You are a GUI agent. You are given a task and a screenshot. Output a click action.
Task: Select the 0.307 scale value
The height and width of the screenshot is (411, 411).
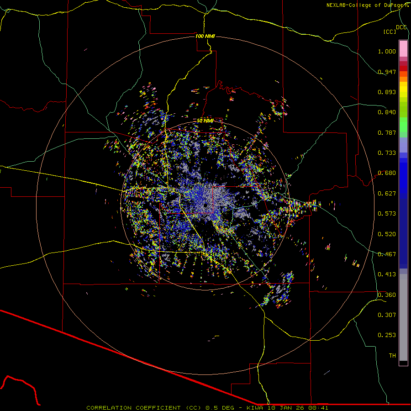387,315
